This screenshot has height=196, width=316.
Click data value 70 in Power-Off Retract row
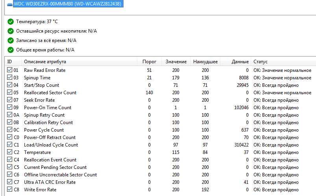coord(246,137)
